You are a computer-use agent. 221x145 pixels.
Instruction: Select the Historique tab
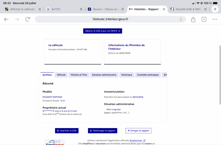(x=127, y=75)
